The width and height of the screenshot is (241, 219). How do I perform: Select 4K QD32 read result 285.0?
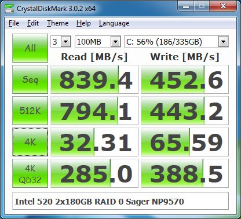[94, 173]
